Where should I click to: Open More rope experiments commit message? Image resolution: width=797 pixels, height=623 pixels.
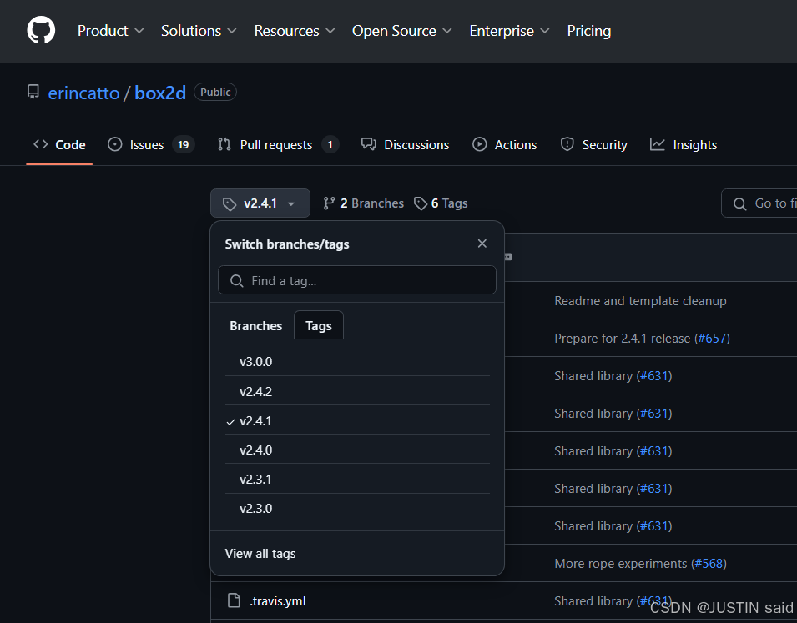point(621,564)
